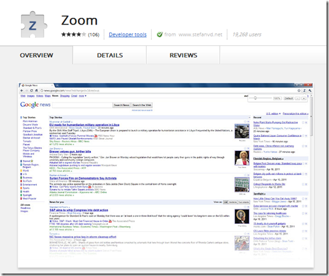This screenshot has width=329, height=276.
Task: Click the Zoom extension puzzle-piece icon
Action: 34,25
